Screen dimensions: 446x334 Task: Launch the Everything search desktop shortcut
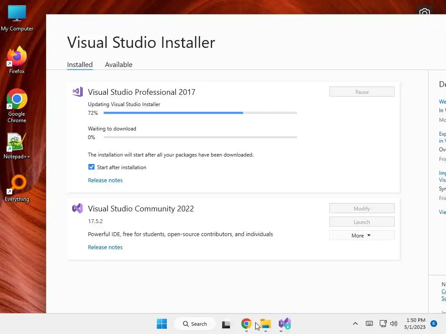17,188
